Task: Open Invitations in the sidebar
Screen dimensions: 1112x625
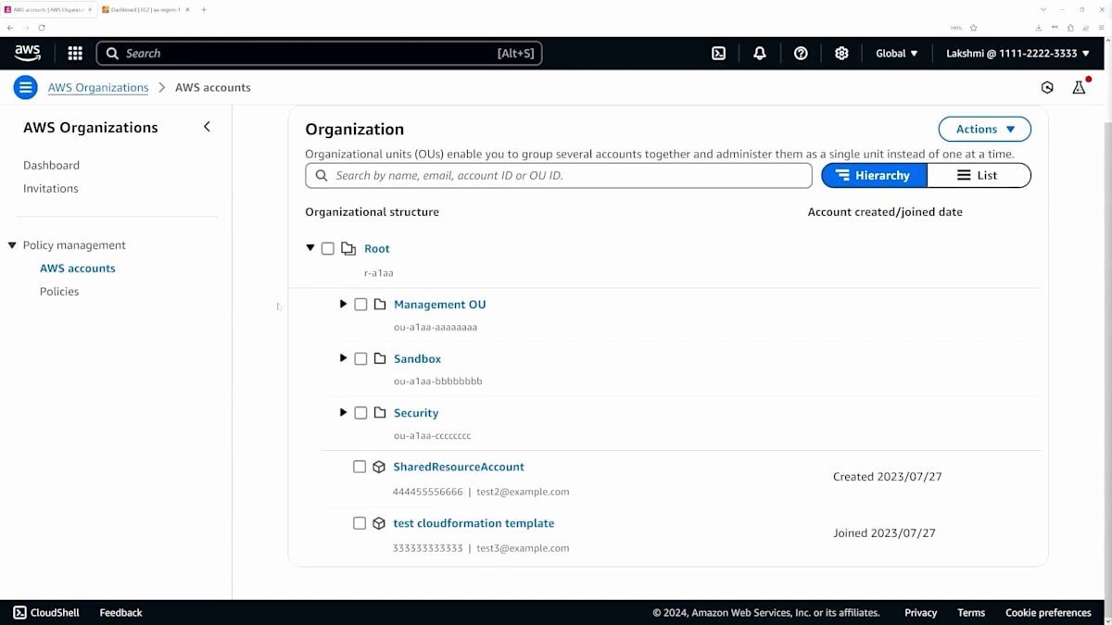Action: point(50,188)
